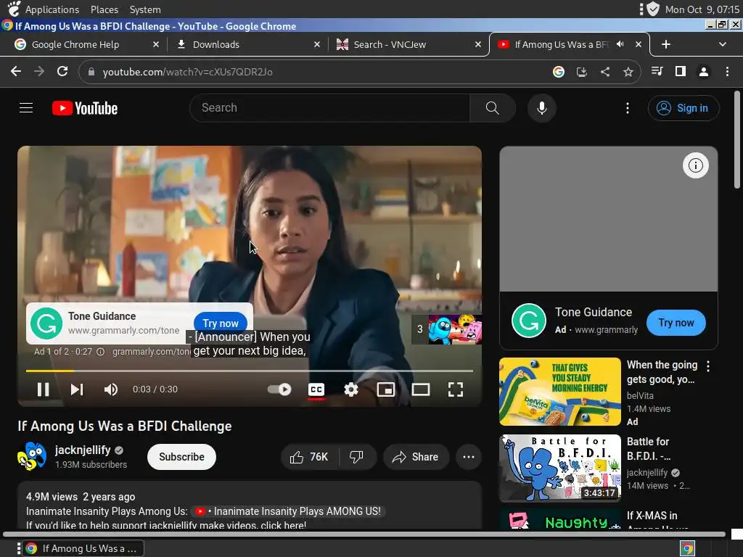Open the Places menu
743x557 pixels.
pyautogui.click(x=104, y=9)
